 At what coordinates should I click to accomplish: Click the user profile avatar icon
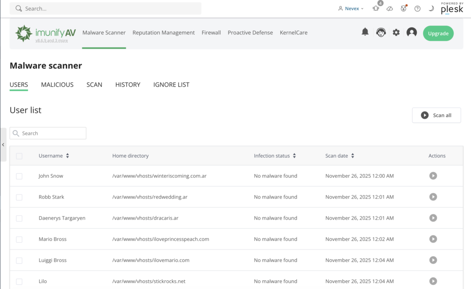point(412,33)
